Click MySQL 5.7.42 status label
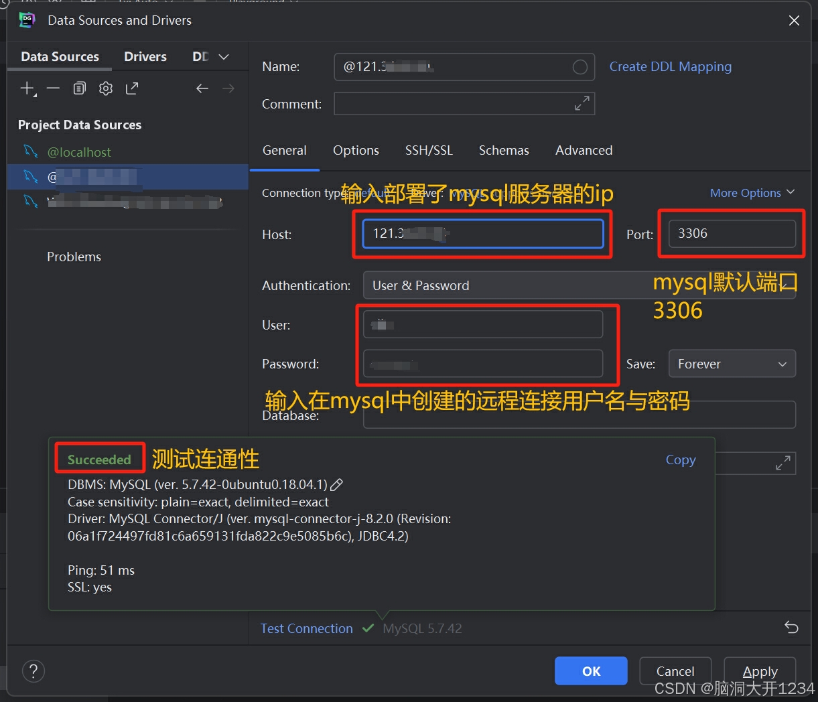The height and width of the screenshot is (702, 818). click(x=422, y=628)
